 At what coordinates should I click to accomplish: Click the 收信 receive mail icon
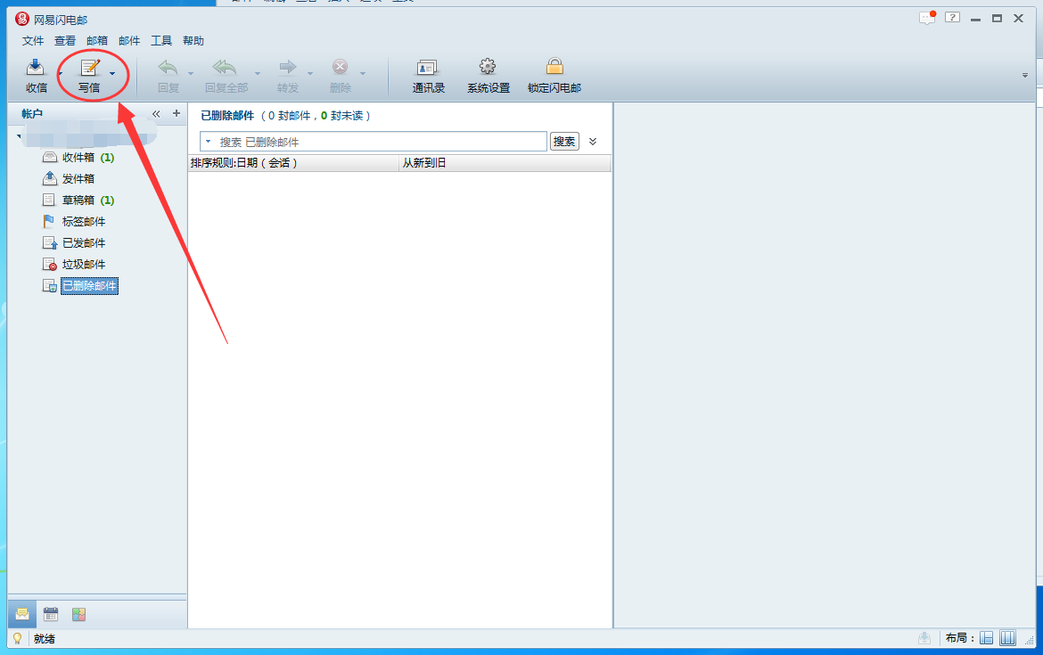(x=35, y=67)
